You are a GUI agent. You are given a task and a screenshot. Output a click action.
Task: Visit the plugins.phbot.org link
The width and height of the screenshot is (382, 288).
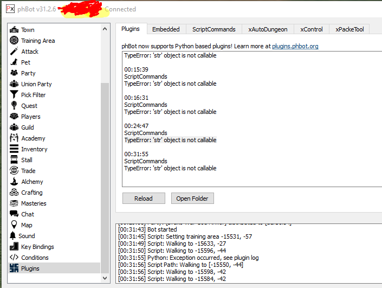[295, 47]
